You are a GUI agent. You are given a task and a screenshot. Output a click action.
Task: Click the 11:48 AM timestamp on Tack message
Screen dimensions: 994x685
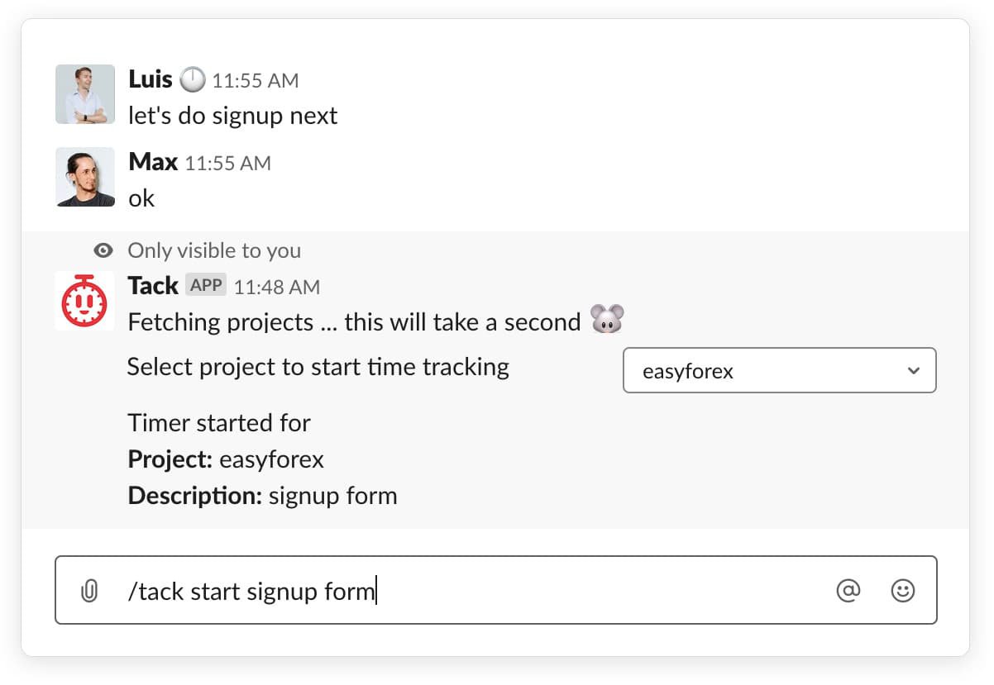coord(277,288)
